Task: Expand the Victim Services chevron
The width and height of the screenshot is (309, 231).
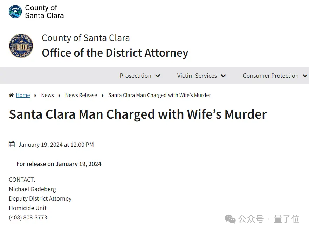Action: 223,76
